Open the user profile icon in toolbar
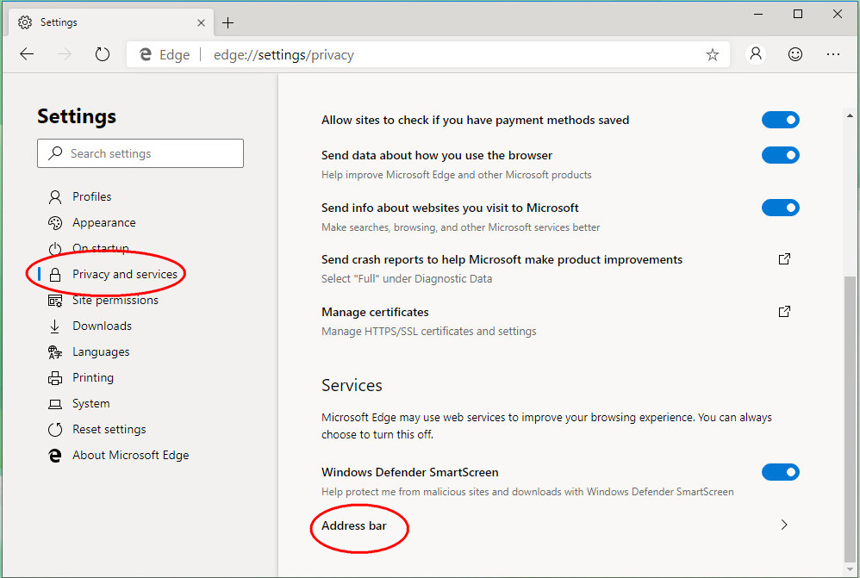 coord(755,54)
